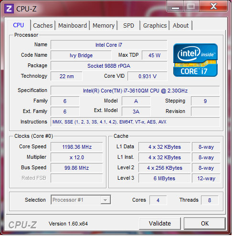The width and height of the screenshot is (232, 236).
Task: Click the Level 2 '8-way' associativity value
Action: pyautogui.click(x=206, y=168)
